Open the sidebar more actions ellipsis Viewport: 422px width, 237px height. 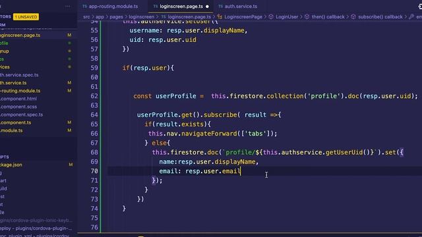point(68,6)
